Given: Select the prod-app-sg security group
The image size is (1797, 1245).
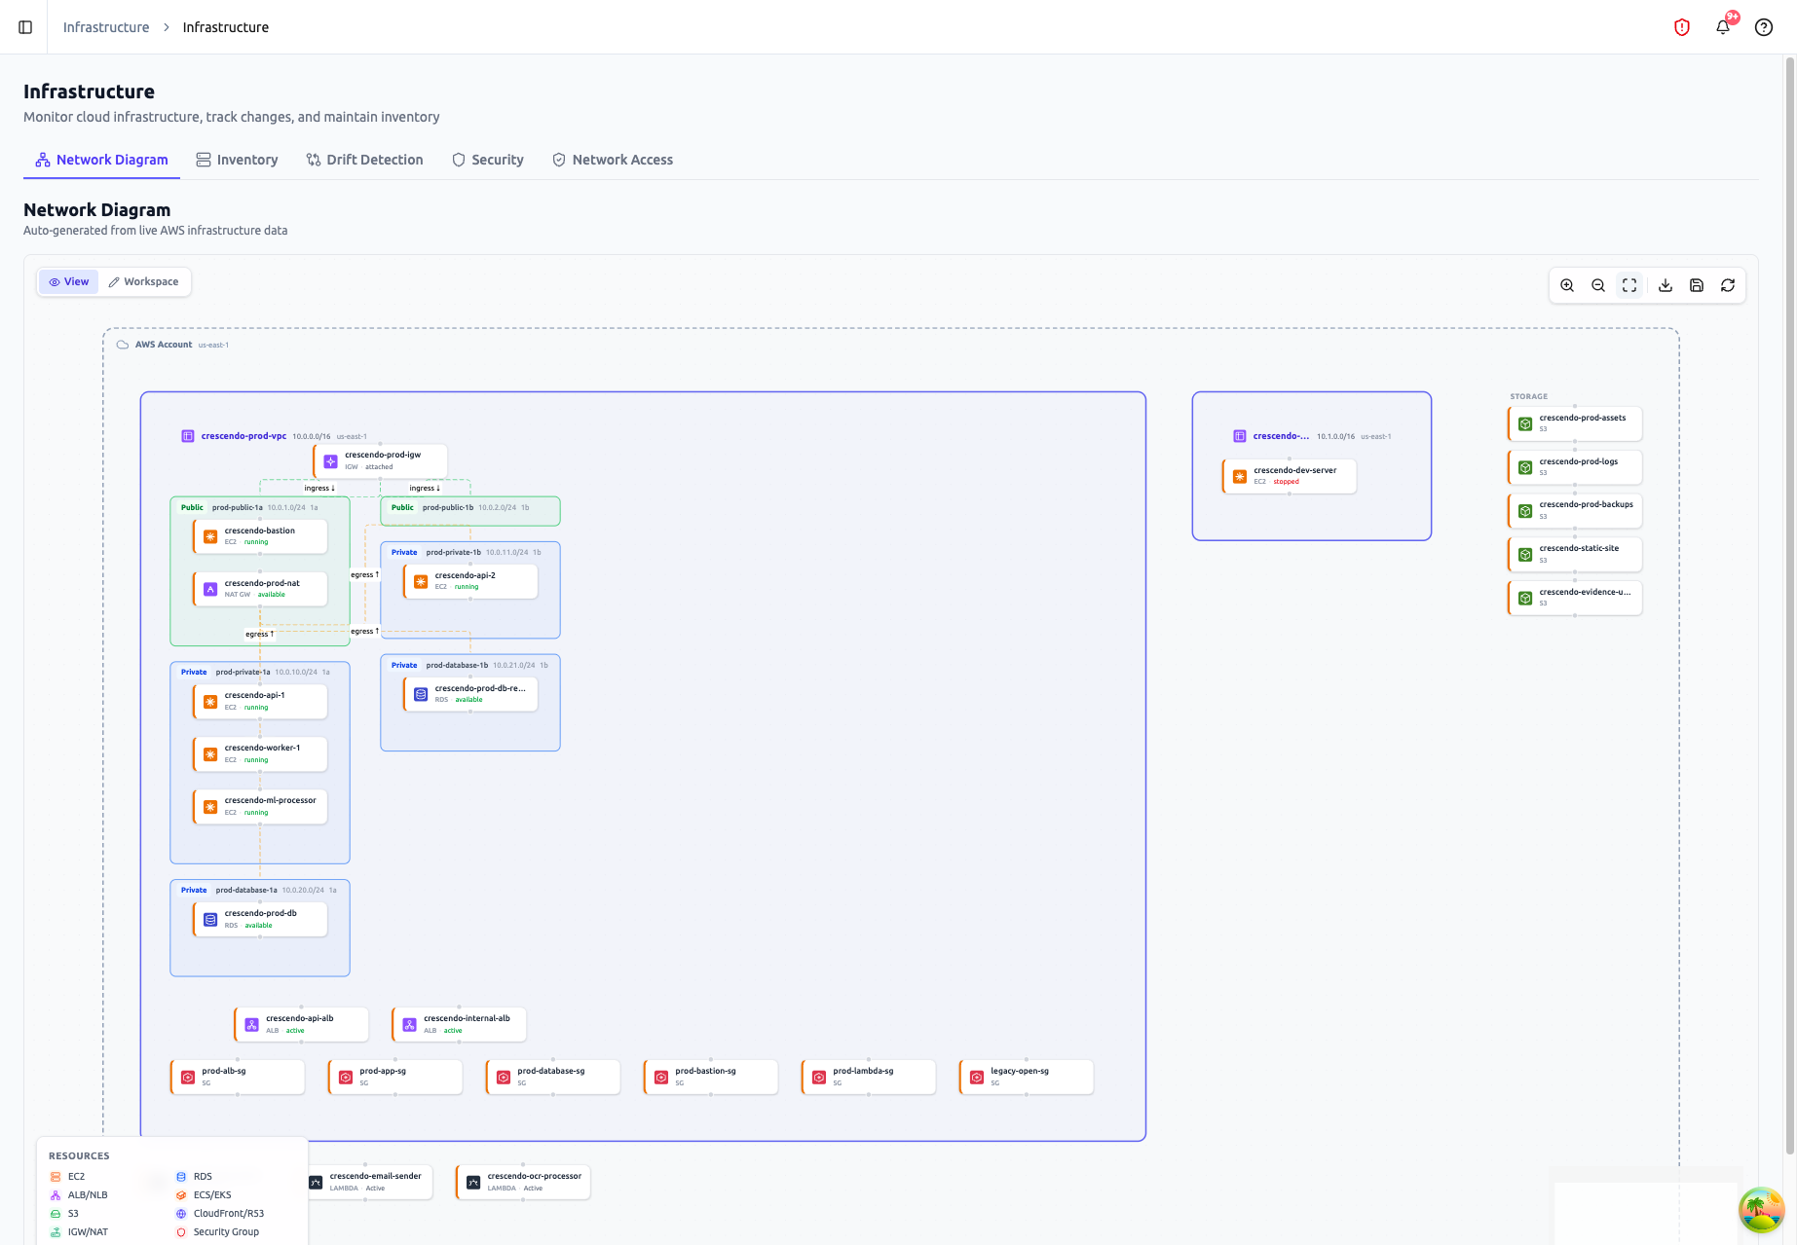Looking at the screenshot, I should click(x=395, y=1078).
